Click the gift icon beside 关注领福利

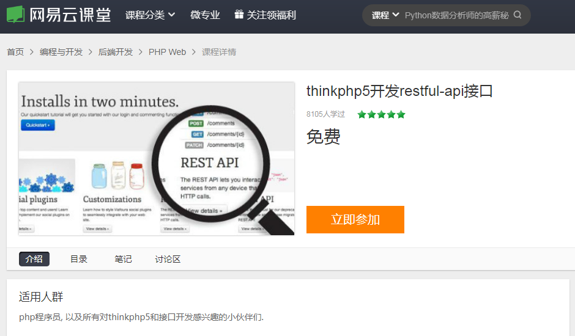239,15
